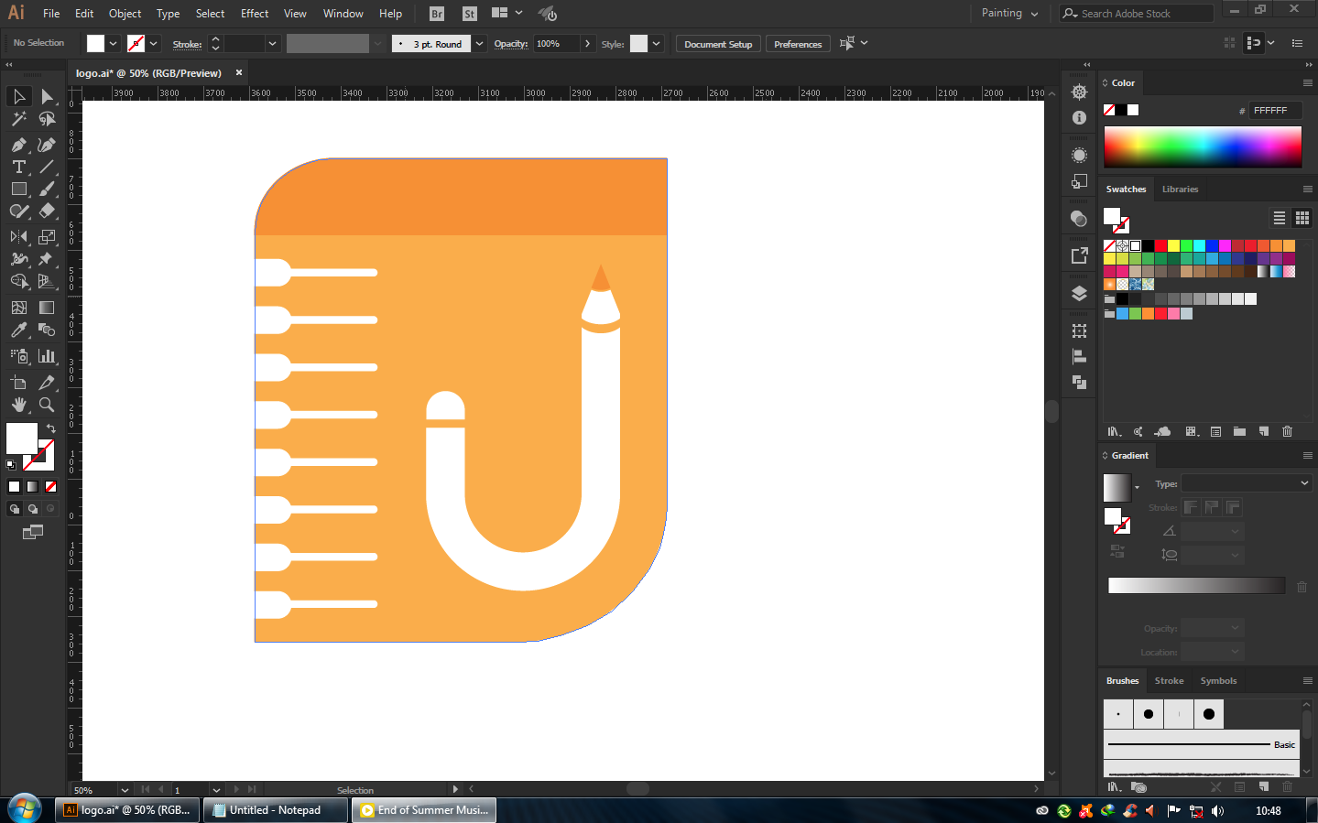Select the Column Graph tool
Image resolution: width=1318 pixels, height=823 pixels.
[x=47, y=356]
